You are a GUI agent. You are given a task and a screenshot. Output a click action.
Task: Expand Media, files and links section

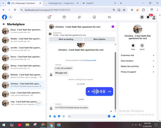(137, 66)
